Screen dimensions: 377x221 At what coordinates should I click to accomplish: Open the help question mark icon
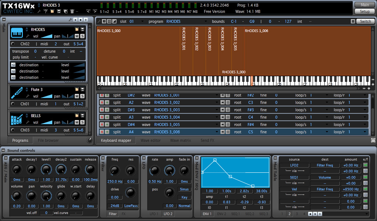tap(45, 11)
